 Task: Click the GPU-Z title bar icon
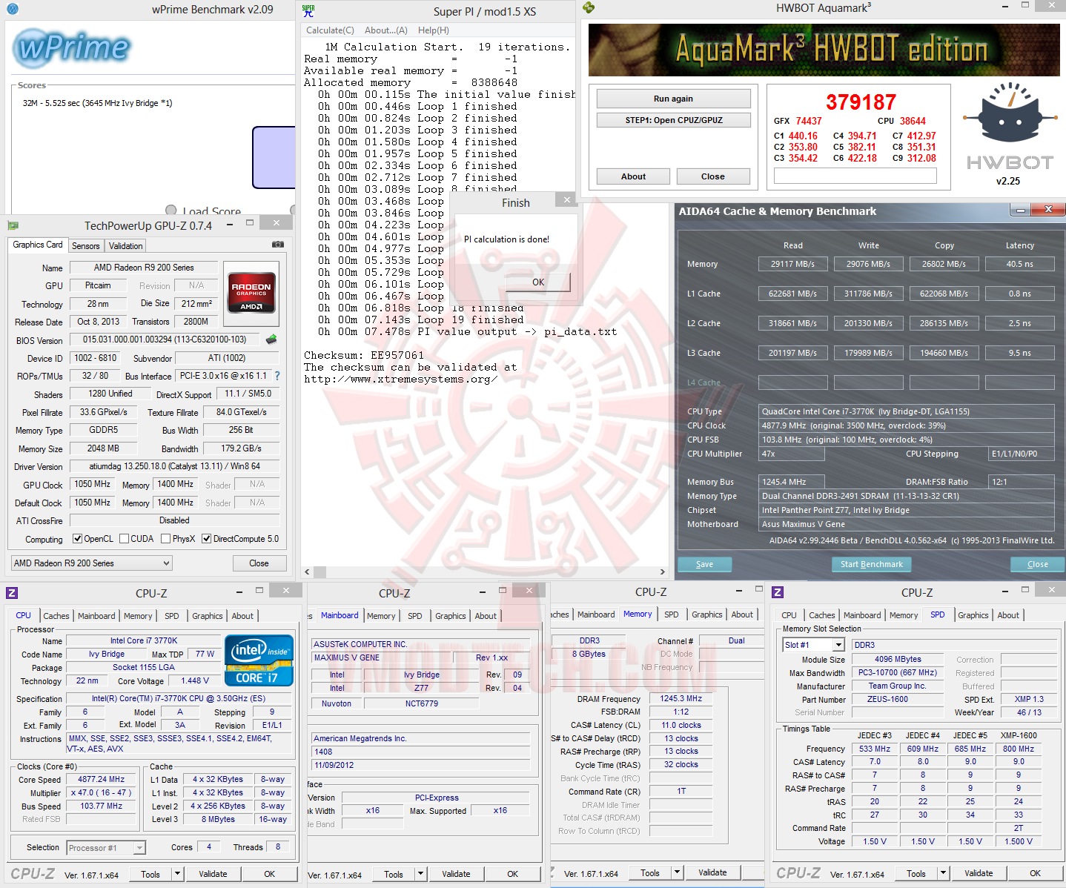pos(13,225)
